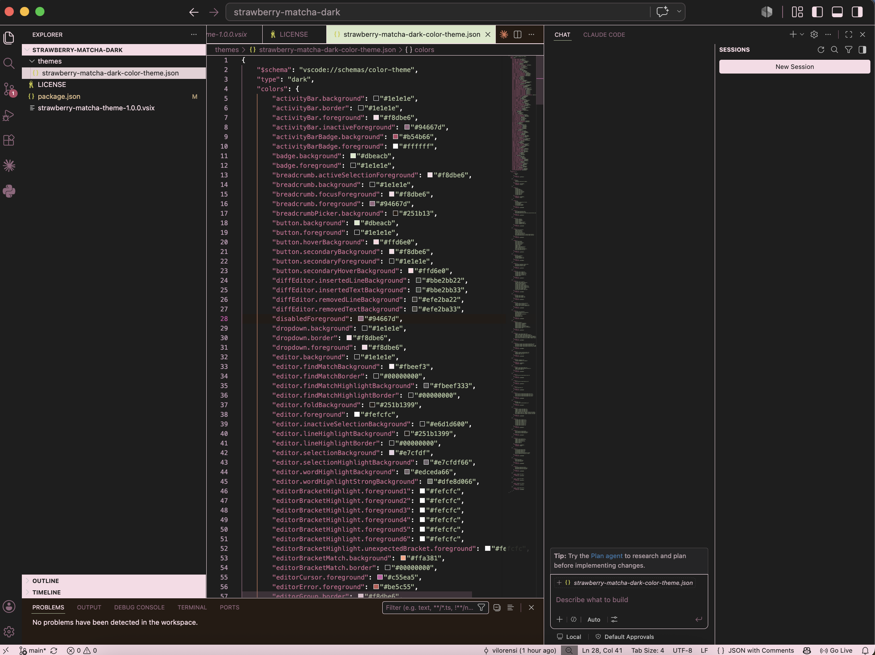Switch to the OUTPUT panel tab
The width and height of the screenshot is (875, 655).
pos(89,607)
